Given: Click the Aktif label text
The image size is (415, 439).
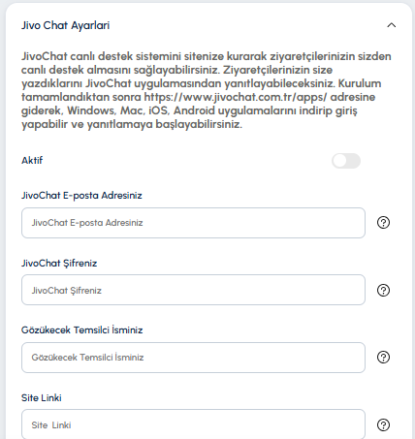Looking at the screenshot, I should [32, 161].
